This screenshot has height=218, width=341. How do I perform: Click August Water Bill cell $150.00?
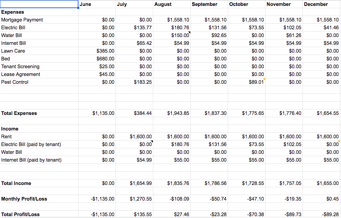[172, 35]
